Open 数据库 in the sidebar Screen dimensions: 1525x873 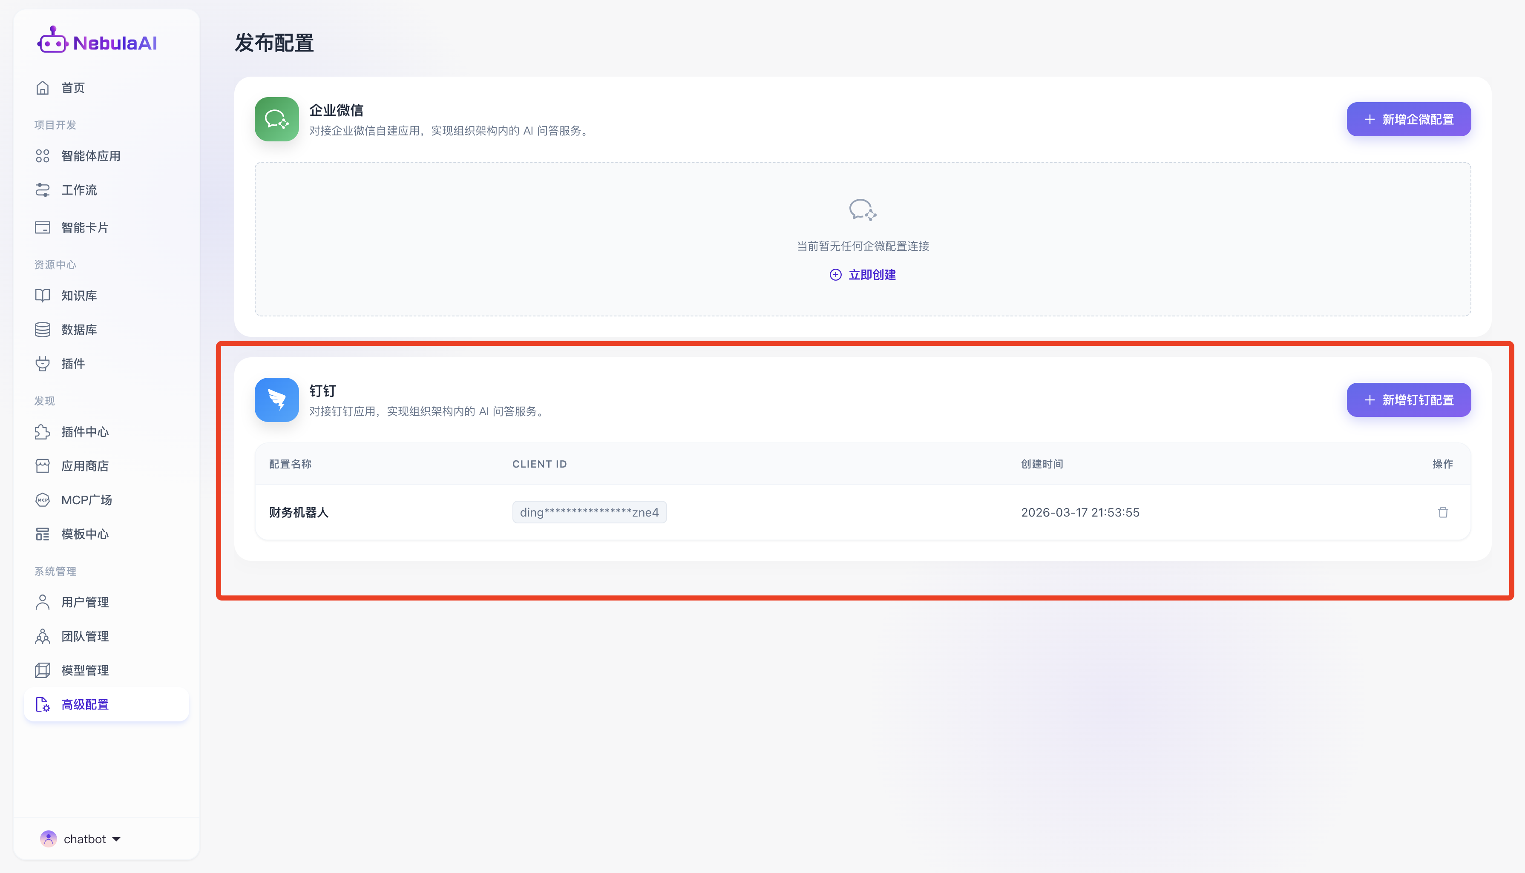point(78,330)
